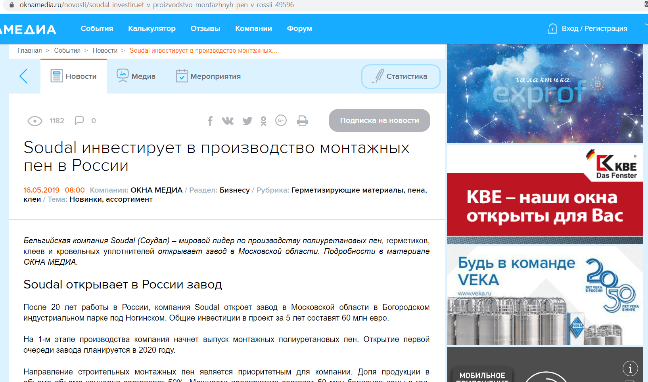Click the back arrow icon
648x382 pixels.
pyautogui.click(x=24, y=76)
